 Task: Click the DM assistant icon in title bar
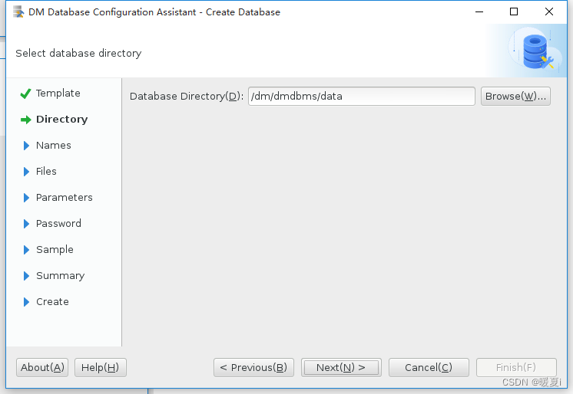click(x=18, y=12)
